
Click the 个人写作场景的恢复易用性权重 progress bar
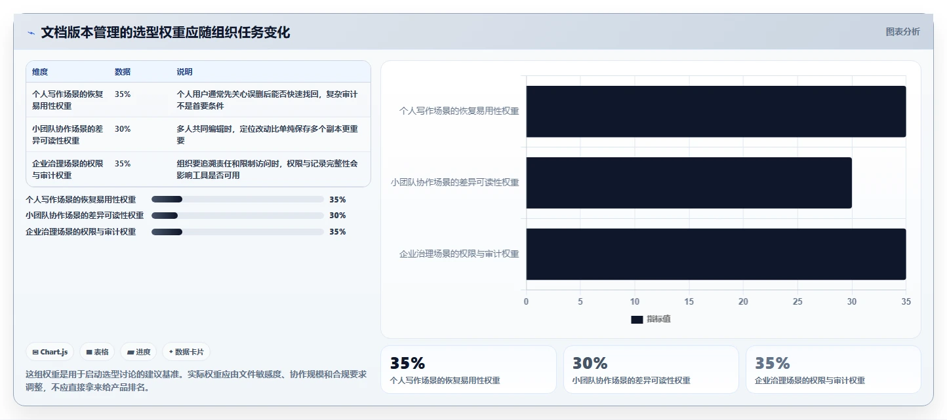pos(237,199)
